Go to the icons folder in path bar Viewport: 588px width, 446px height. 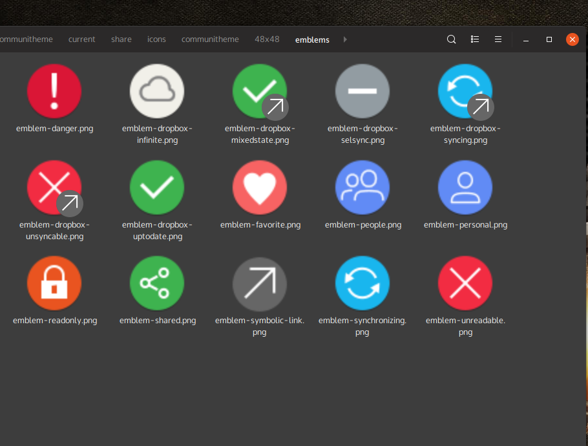[x=156, y=39]
